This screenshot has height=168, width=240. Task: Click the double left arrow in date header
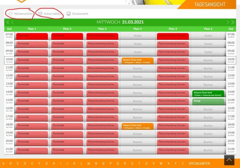tap(8, 22)
